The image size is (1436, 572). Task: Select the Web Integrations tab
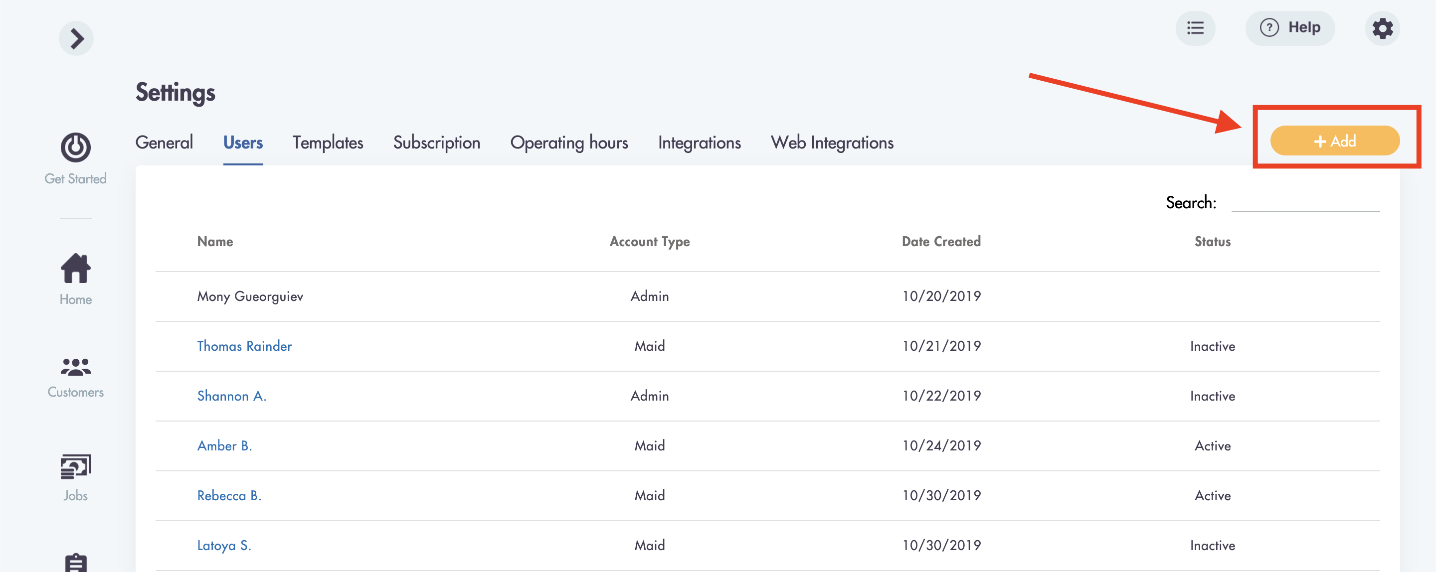[x=831, y=143]
